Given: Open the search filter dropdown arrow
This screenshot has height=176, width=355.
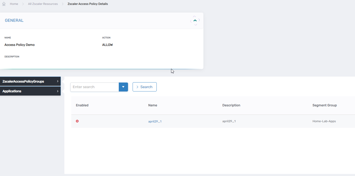Looking at the screenshot, I should (123, 87).
